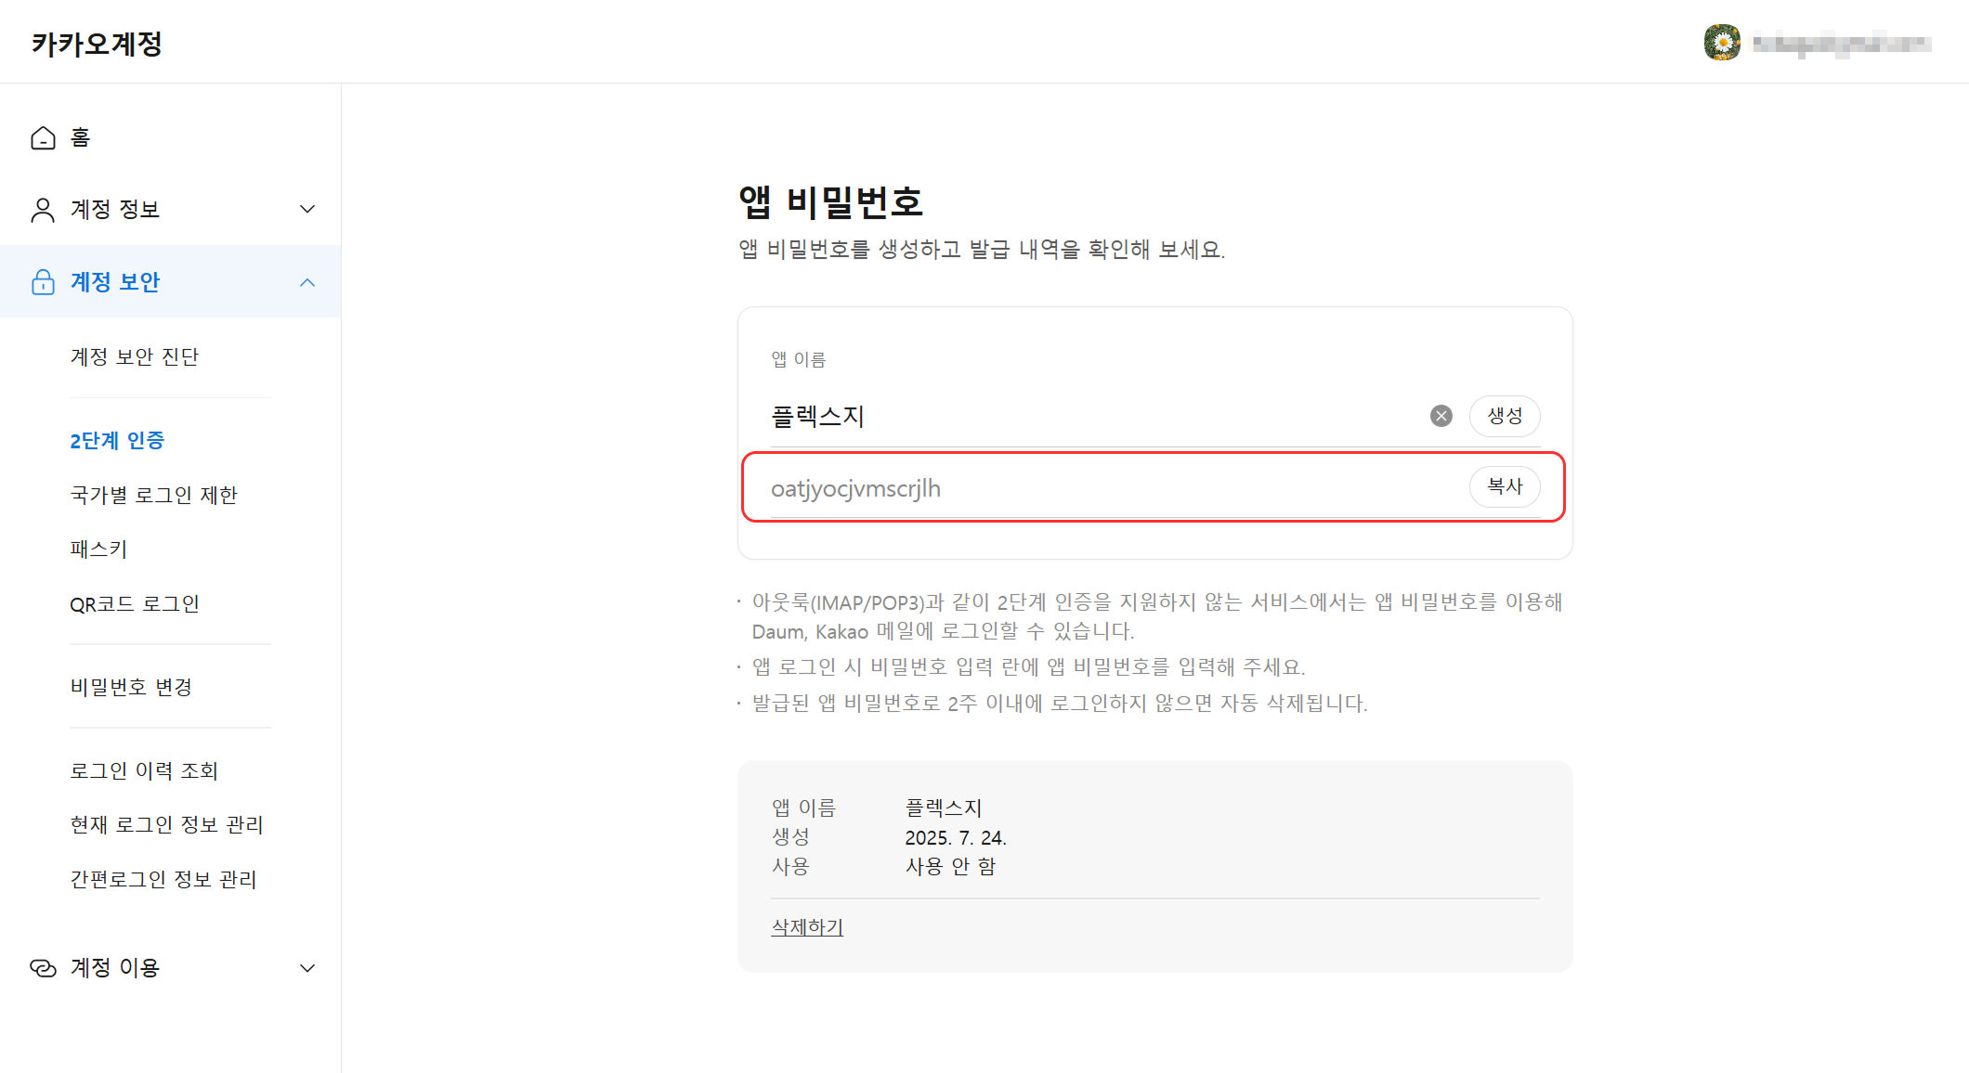Screen dimensions: 1969x1073
Task: Click the home icon in sidebar
Action: pos(43,137)
